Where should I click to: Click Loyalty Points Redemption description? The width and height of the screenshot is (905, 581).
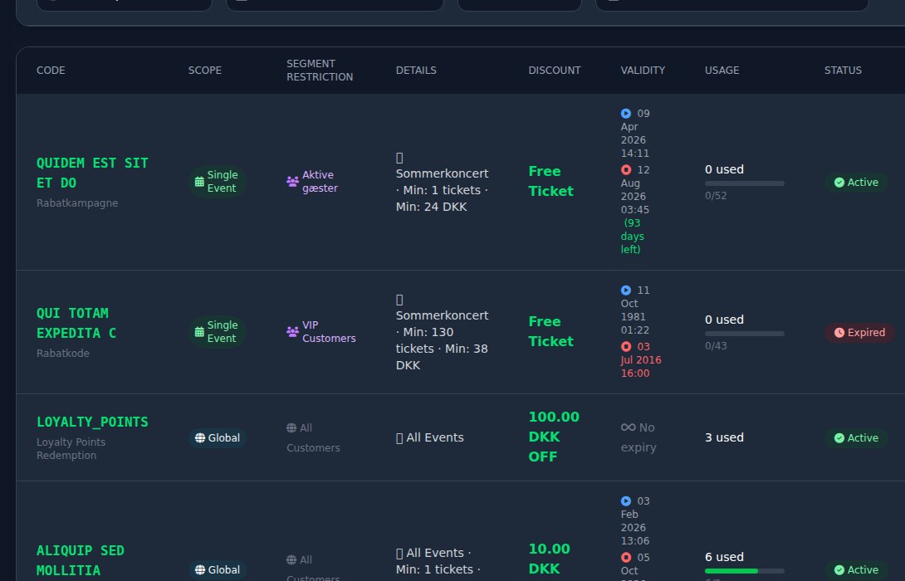point(71,449)
